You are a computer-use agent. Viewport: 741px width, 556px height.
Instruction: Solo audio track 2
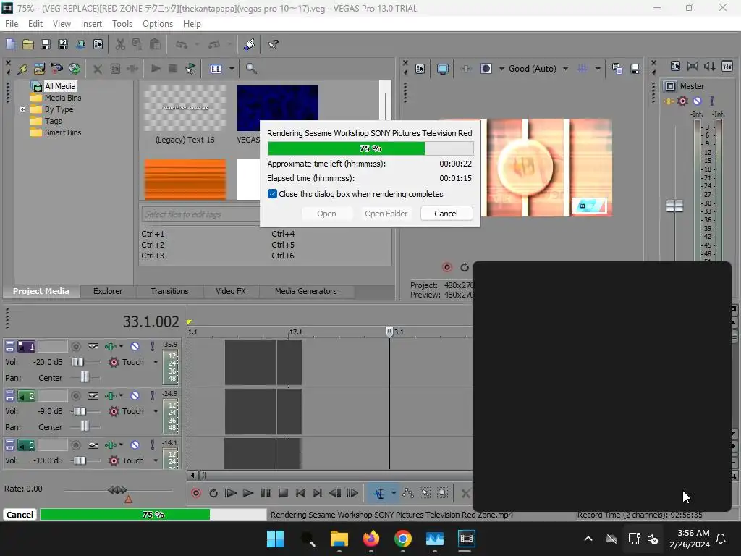152,396
